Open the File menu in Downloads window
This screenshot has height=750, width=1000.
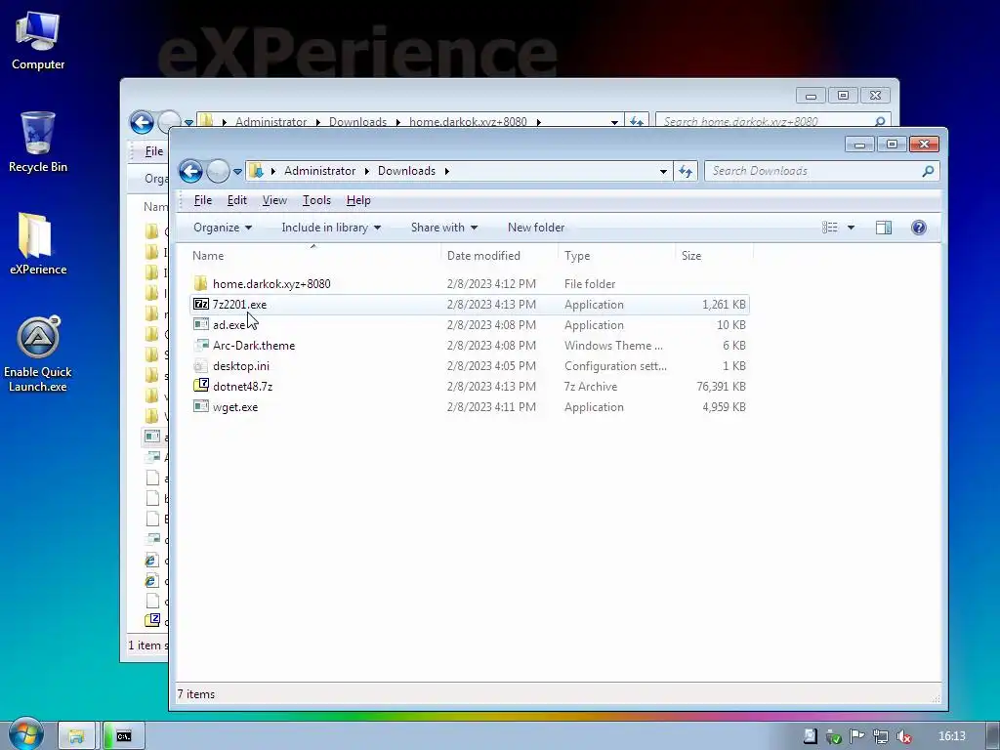point(203,200)
